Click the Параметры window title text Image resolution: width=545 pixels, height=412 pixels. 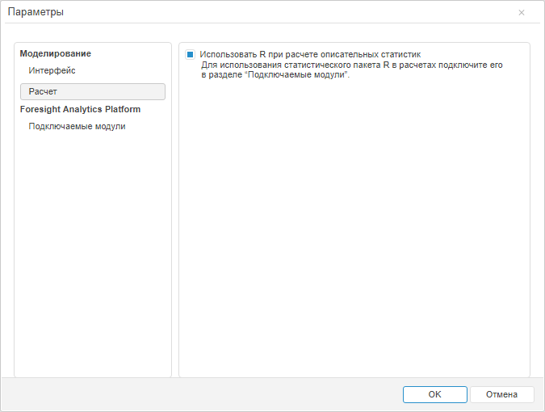click(x=36, y=12)
